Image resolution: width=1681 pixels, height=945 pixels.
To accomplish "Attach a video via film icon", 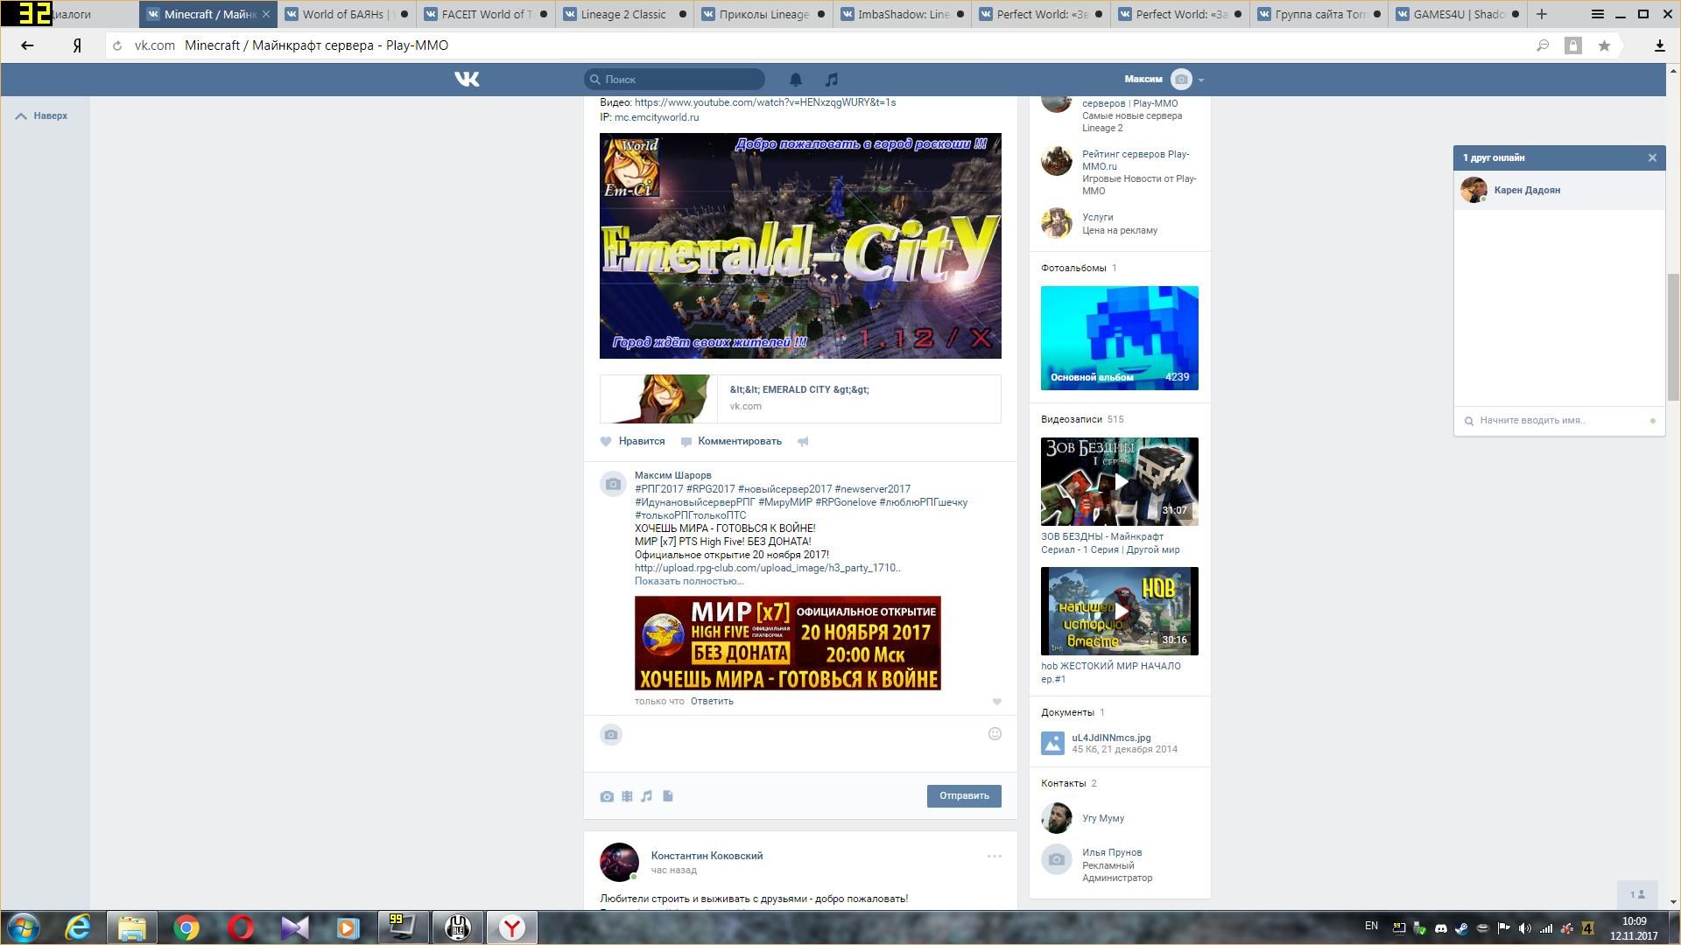I will click(x=627, y=796).
